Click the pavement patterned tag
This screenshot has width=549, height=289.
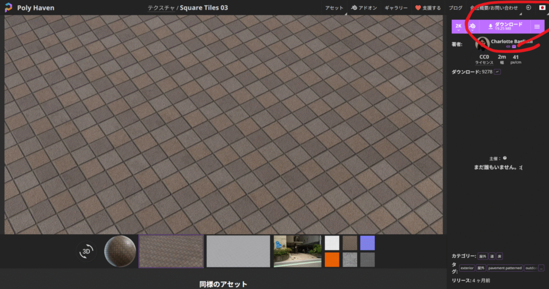pos(505,268)
